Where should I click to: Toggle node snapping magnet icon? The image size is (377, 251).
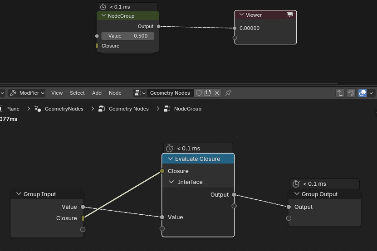click(x=351, y=93)
